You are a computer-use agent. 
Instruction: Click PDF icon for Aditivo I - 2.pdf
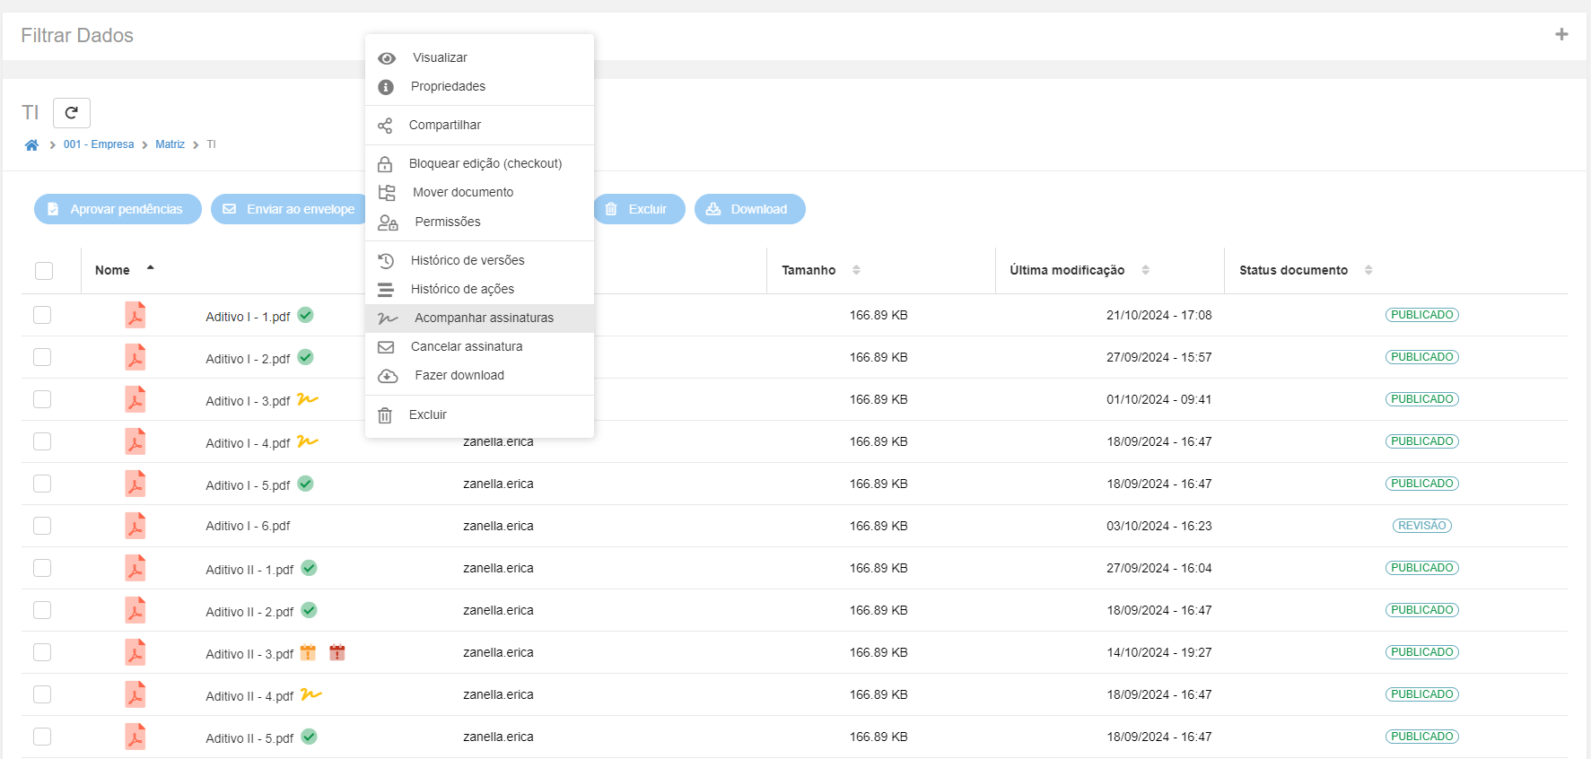coord(135,357)
